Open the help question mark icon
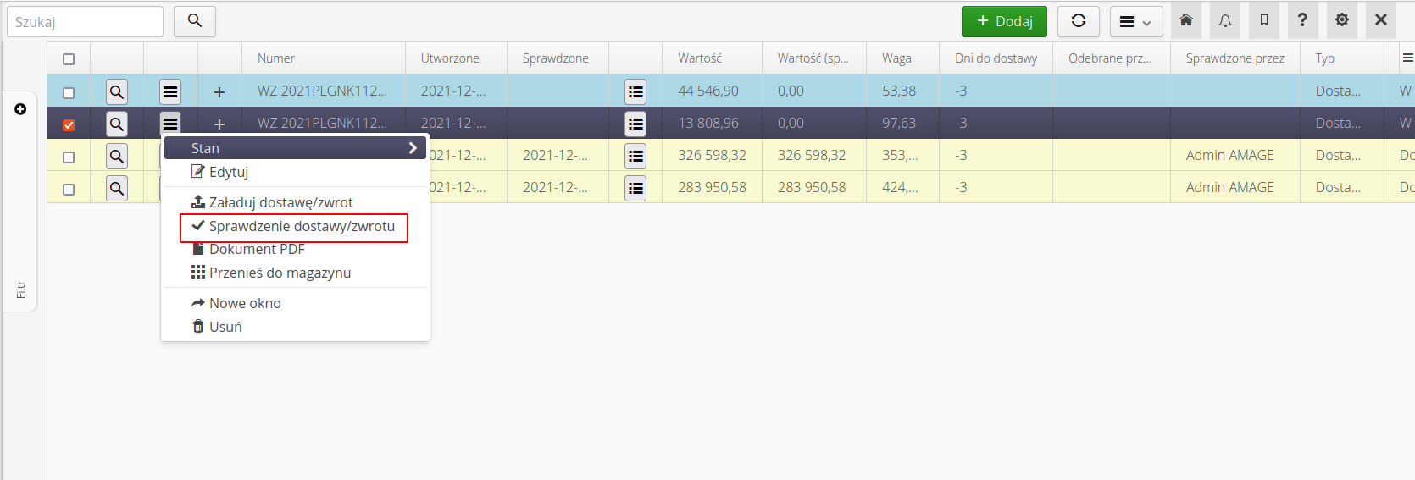This screenshot has height=480, width=1415. [x=1302, y=20]
